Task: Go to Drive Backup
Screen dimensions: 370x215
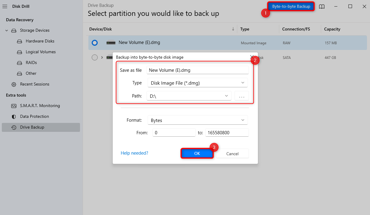Action: coord(41,127)
